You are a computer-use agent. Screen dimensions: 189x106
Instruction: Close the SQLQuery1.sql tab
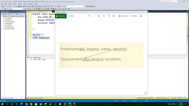coord(51,12)
